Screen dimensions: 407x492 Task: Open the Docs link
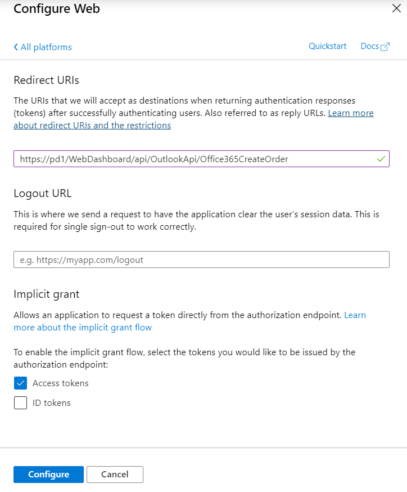coord(369,46)
